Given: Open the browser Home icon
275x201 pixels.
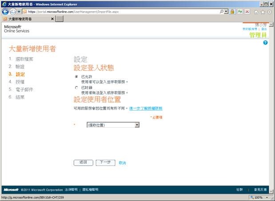Looking at the screenshot, I should 256,12.
